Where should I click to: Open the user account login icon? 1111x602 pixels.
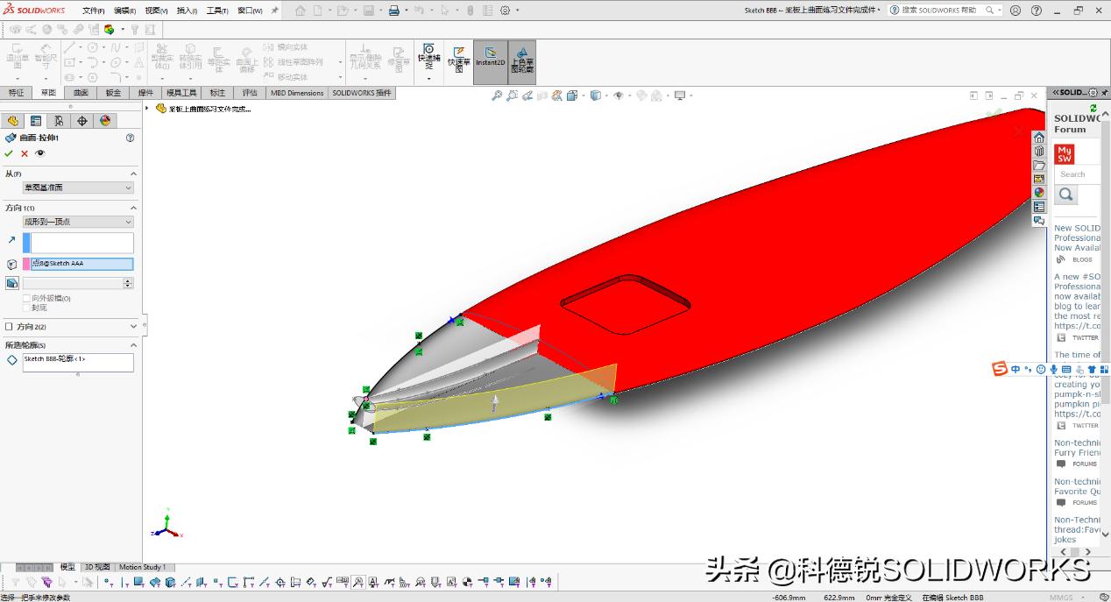point(1015,11)
